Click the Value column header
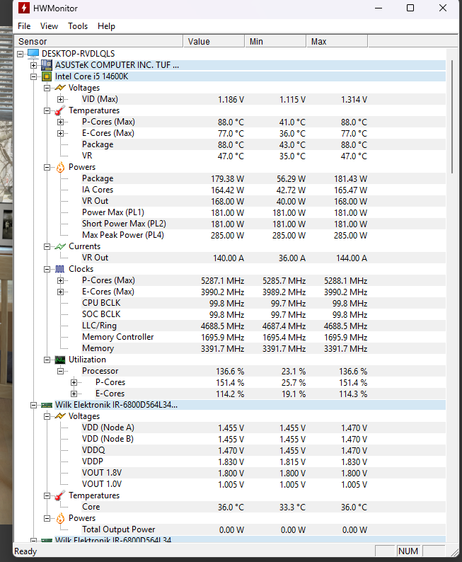This screenshot has width=462, height=562. (214, 41)
